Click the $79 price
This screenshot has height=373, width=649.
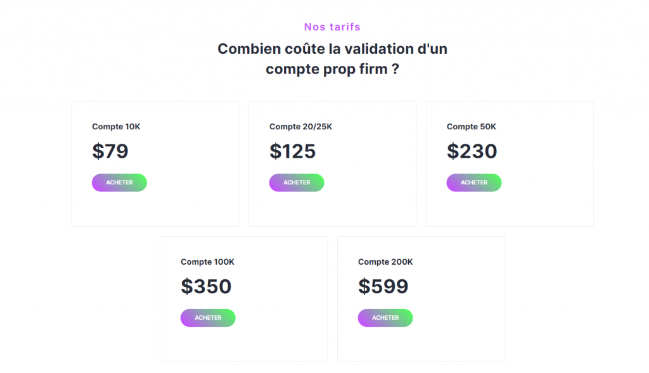tap(110, 151)
